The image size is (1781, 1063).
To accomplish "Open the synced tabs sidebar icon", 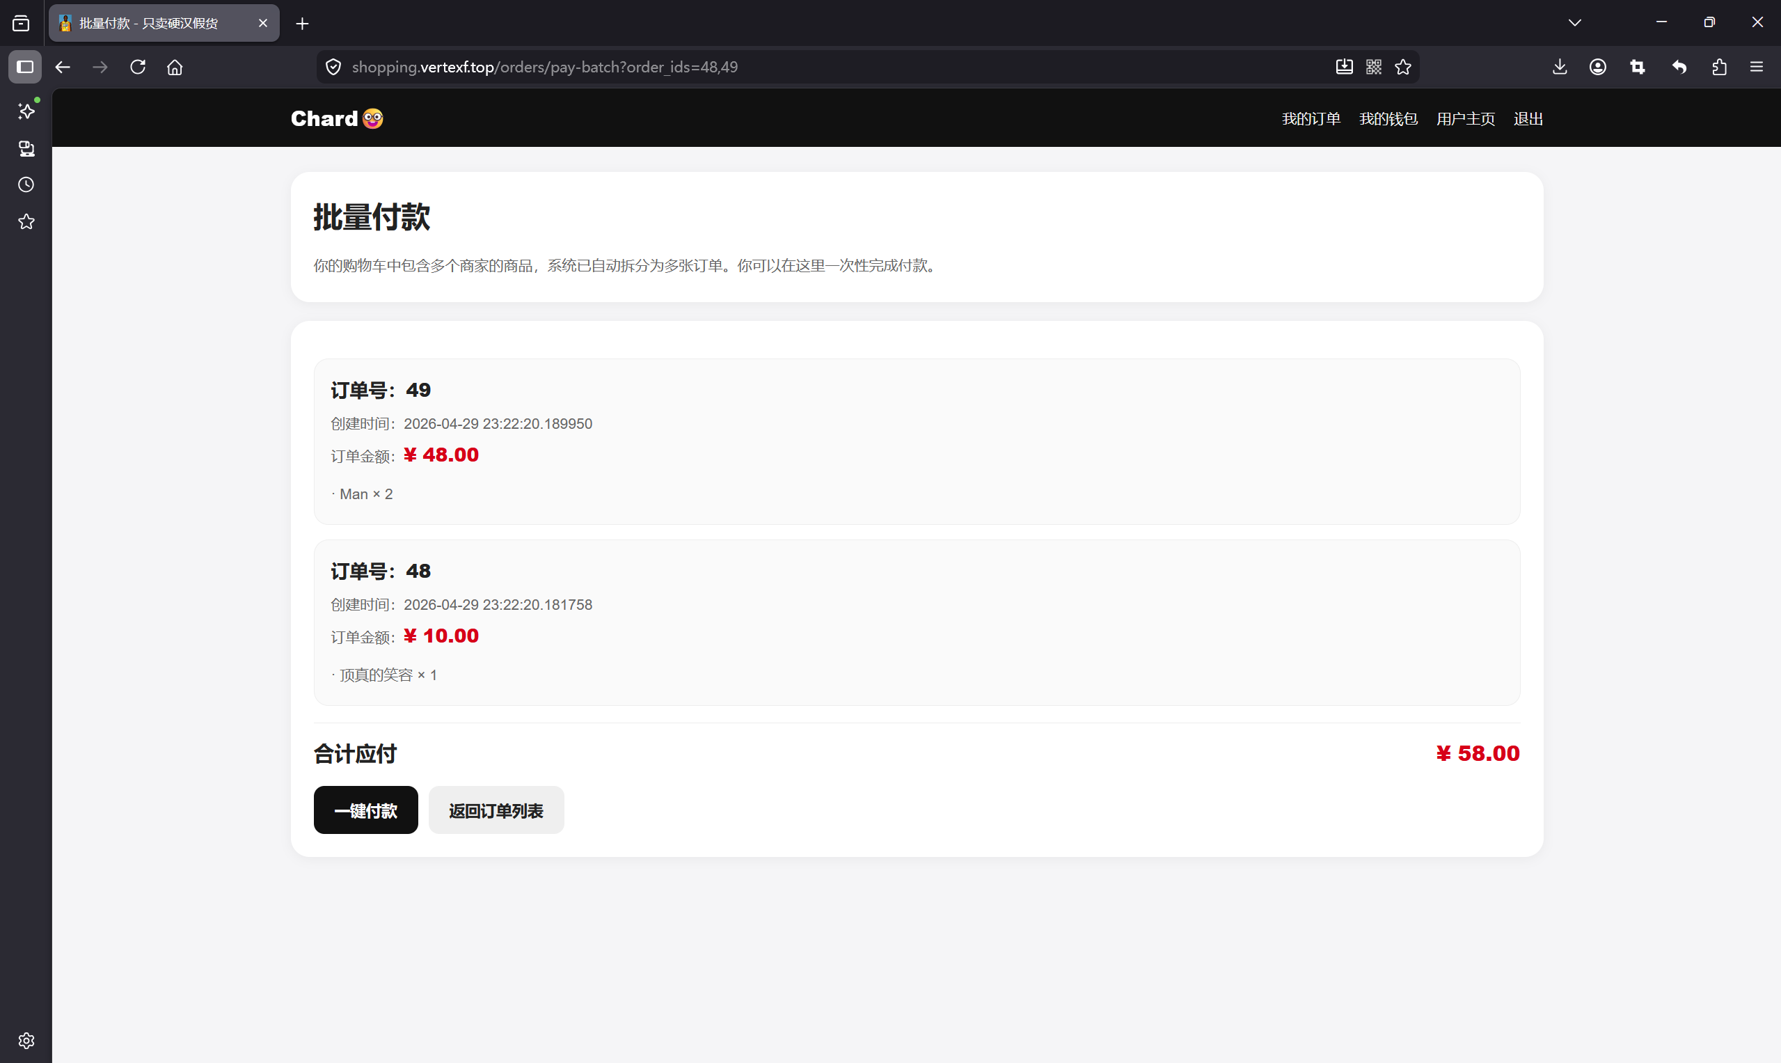I will [26, 148].
